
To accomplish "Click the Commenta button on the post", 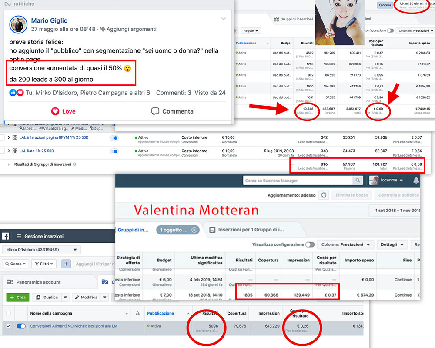I will point(172,111).
